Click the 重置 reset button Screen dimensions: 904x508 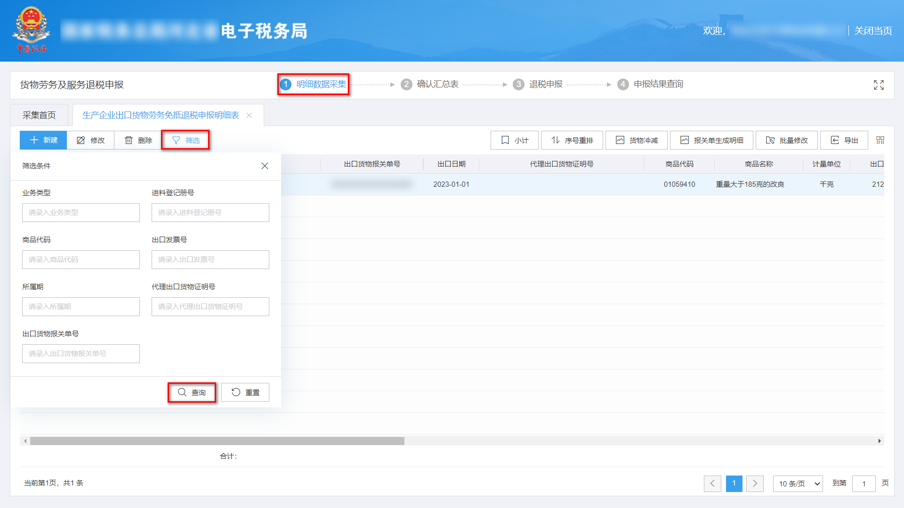(245, 392)
